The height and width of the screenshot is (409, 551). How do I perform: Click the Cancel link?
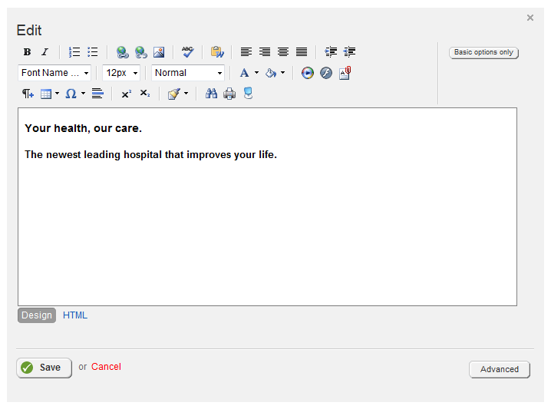click(106, 367)
